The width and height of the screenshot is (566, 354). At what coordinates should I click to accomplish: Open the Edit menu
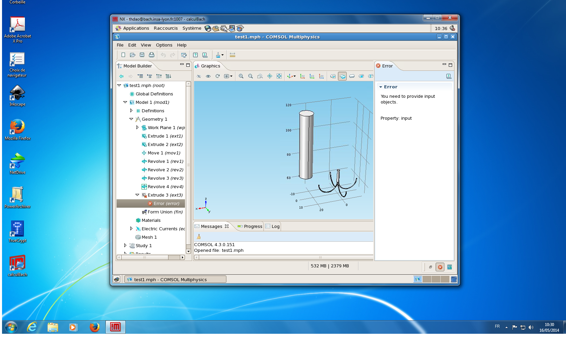[132, 45]
